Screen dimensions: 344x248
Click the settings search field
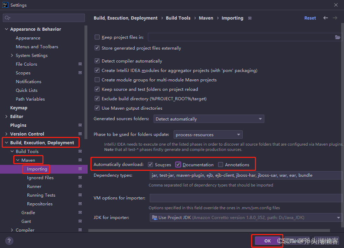[44, 18]
